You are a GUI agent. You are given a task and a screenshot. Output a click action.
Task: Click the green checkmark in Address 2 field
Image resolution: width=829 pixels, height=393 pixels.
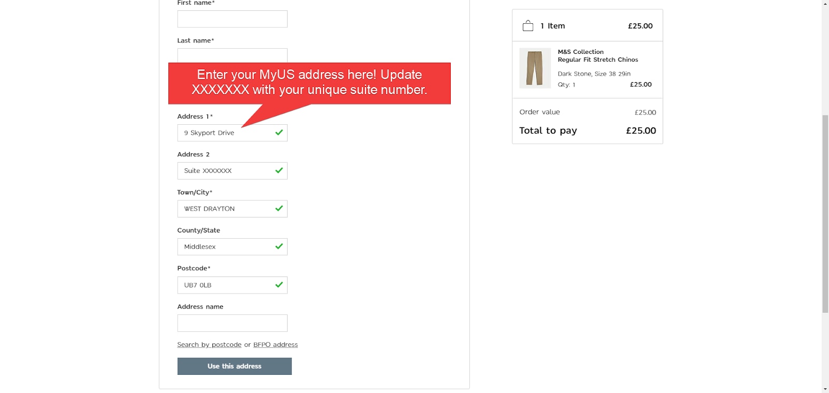279,170
